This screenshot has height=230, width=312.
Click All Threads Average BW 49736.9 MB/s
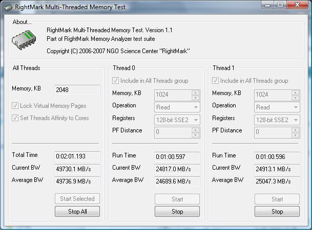pos(77,181)
